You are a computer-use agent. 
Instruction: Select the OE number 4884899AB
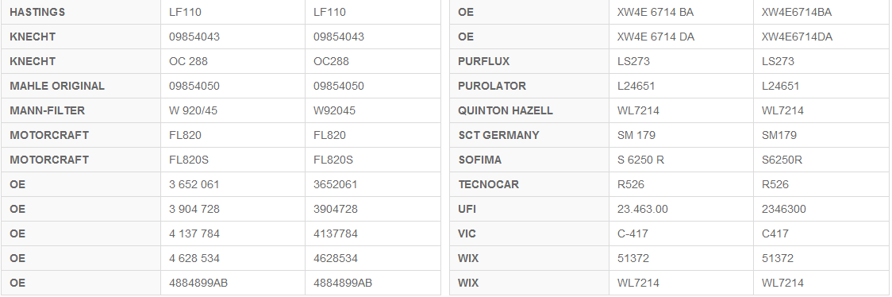point(198,283)
